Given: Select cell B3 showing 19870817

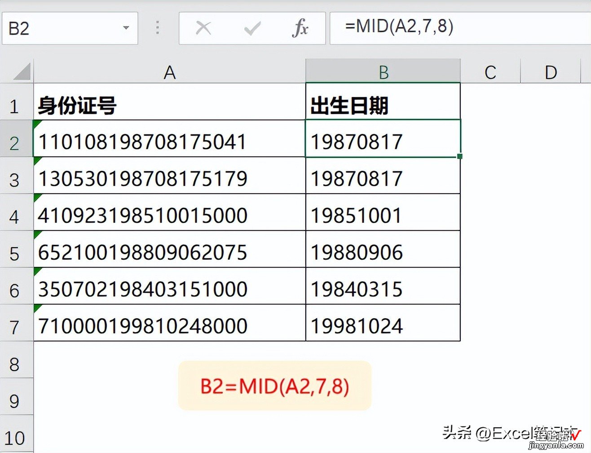Looking at the screenshot, I should [x=383, y=175].
